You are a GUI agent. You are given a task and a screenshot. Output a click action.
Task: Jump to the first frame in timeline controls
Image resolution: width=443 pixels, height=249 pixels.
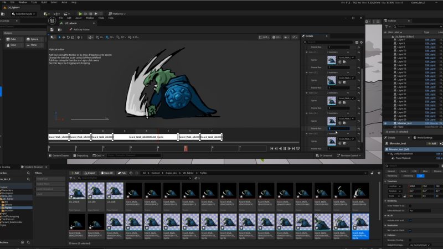pyautogui.click(x=272, y=148)
